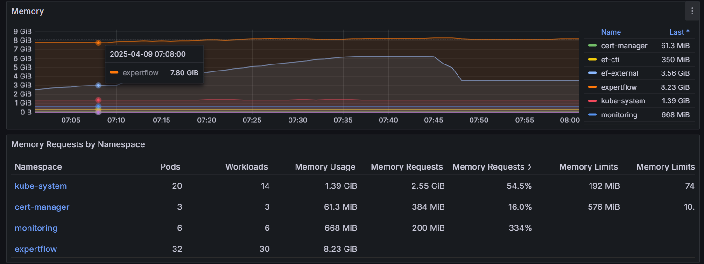The width and height of the screenshot is (704, 264).
Task: Open the monitoring namespace link
Action: pyautogui.click(x=36, y=228)
